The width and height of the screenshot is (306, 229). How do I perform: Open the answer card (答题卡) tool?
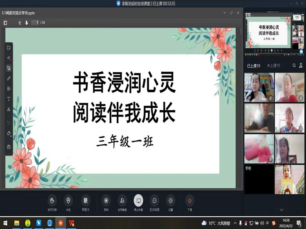click(85, 200)
